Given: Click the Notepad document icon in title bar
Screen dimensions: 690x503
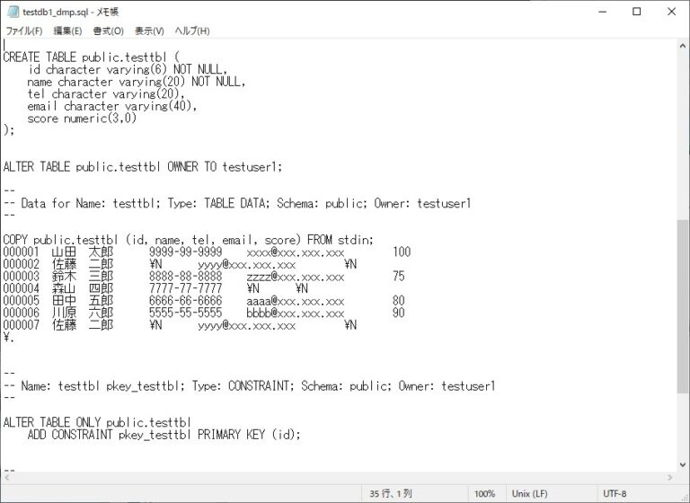Looking at the screenshot, I should [13, 12].
